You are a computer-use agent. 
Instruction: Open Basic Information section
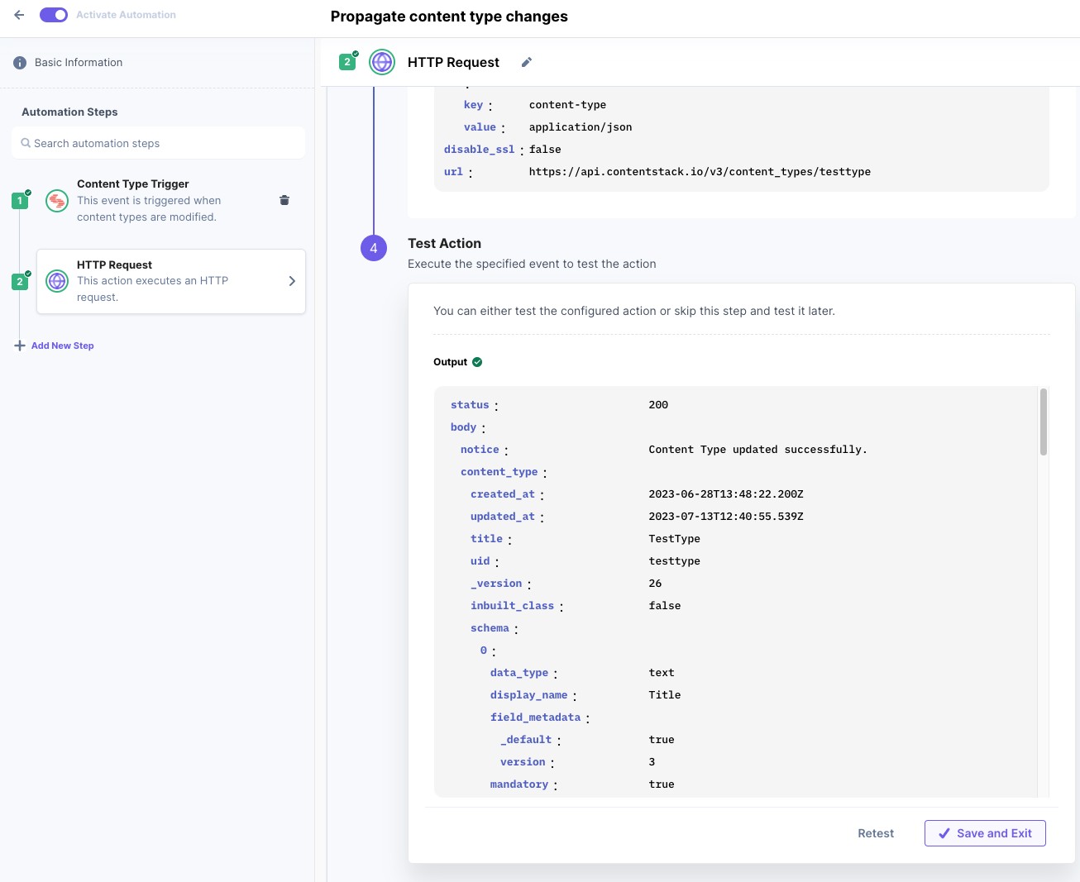coord(79,63)
